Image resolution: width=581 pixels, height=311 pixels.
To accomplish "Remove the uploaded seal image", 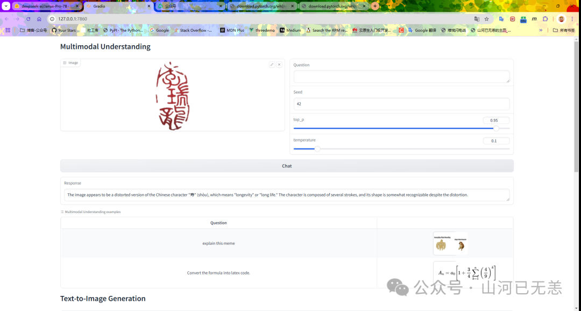I will 279,65.
